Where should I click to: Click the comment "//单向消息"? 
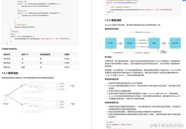15,32
